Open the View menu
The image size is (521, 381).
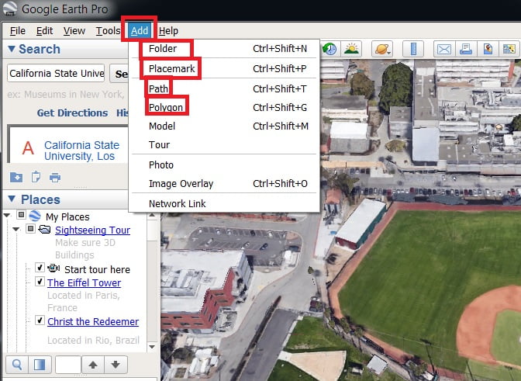pos(74,31)
